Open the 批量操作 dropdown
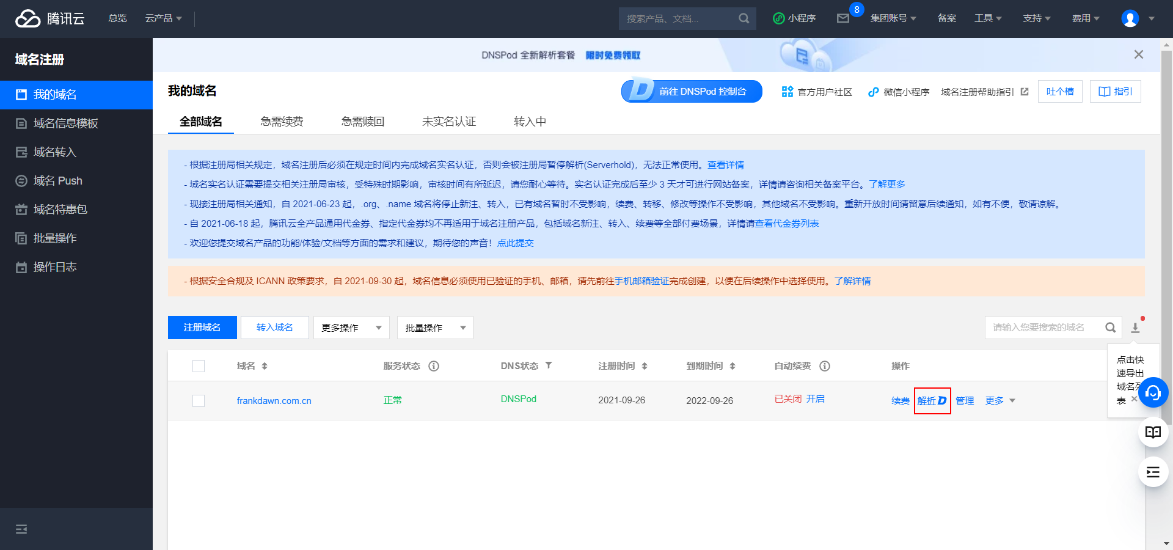Viewport: 1173px width, 550px height. (x=435, y=328)
